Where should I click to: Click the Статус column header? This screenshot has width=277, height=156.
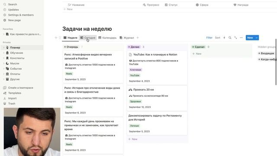[x=171, y=5]
